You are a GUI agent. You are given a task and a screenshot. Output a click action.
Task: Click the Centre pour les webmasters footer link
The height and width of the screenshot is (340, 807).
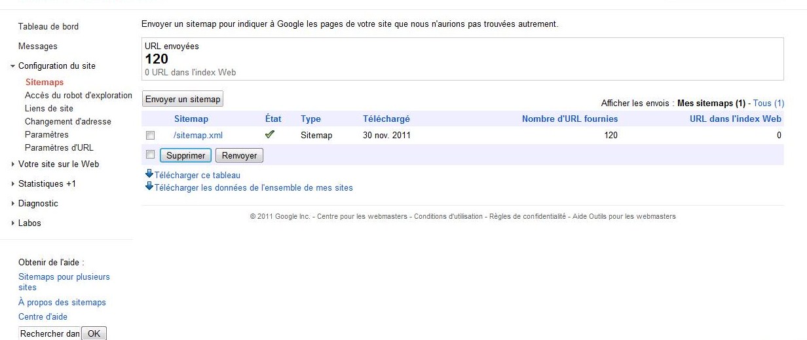click(x=362, y=216)
